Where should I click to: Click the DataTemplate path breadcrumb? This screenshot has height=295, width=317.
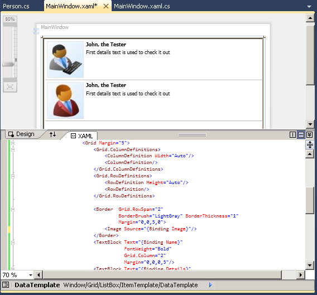[x=131, y=285]
